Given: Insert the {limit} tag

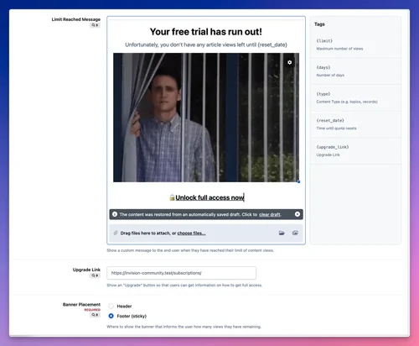Looking at the screenshot, I should 324,41.
